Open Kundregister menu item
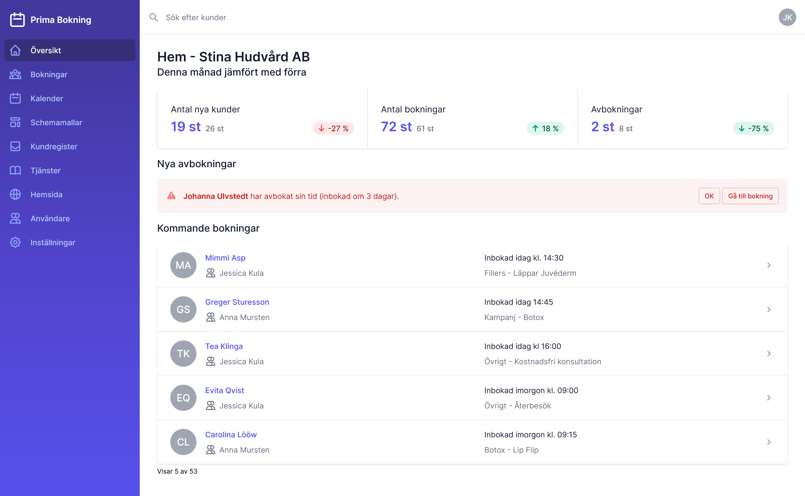Viewport: 805px width, 496px height. [x=70, y=146]
